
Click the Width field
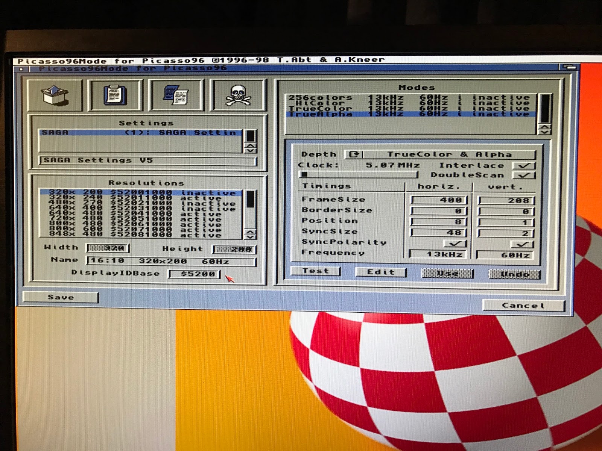[108, 248]
